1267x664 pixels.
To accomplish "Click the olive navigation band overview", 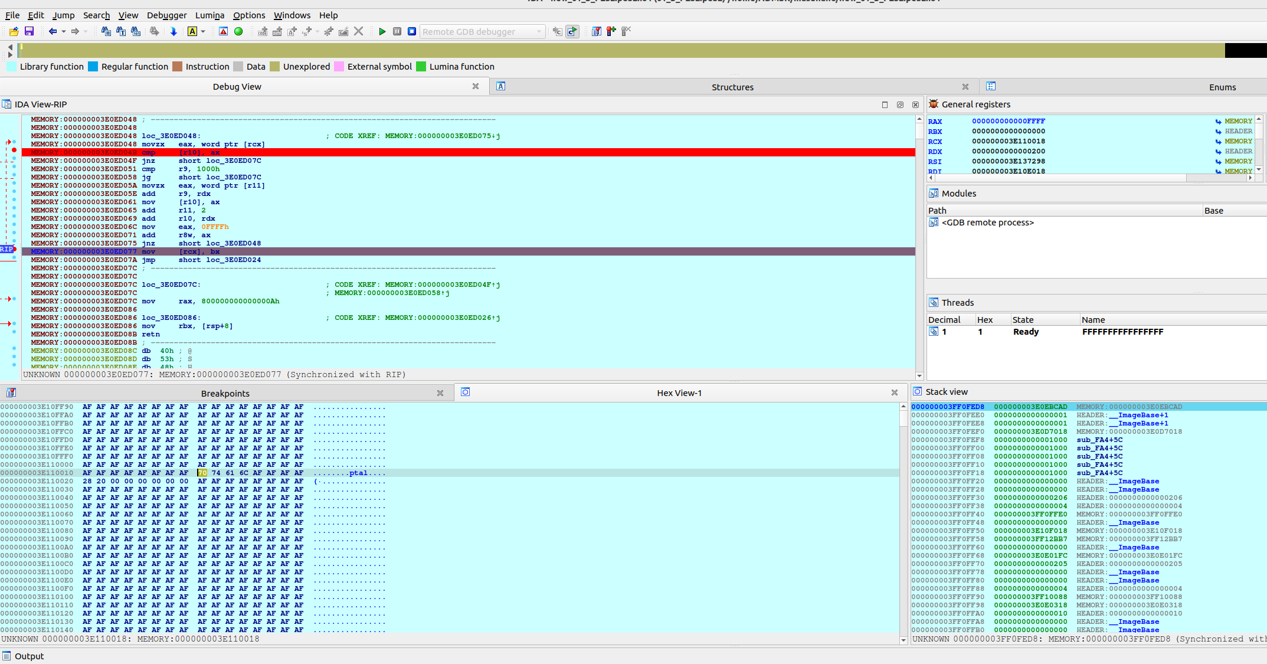I will [x=620, y=50].
